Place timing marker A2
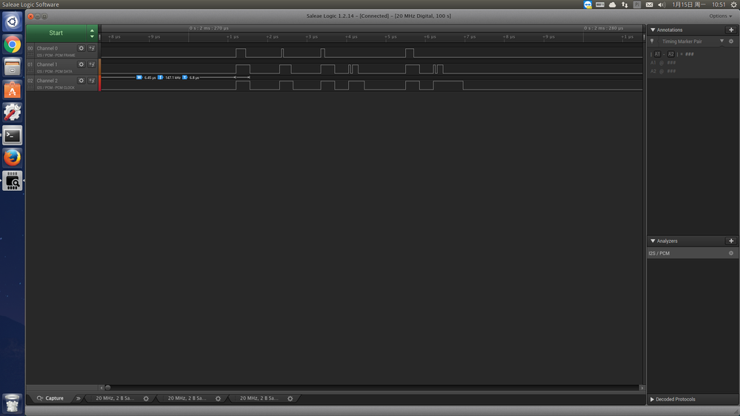The width and height of the screenshot is (740, 416). [x=670, y=54]
